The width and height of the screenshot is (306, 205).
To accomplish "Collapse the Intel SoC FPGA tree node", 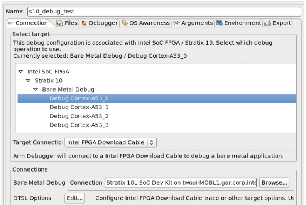I will click(21, 72).
